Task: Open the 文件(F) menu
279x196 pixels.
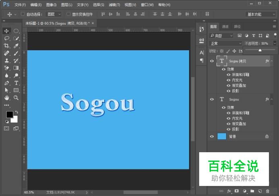Action: [20, 5]
